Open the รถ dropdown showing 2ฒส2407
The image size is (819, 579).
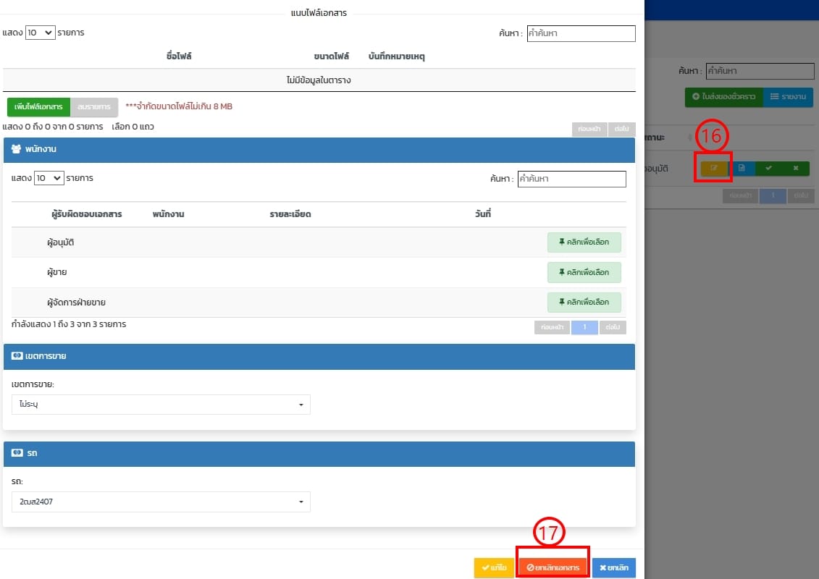coord(161,502)
